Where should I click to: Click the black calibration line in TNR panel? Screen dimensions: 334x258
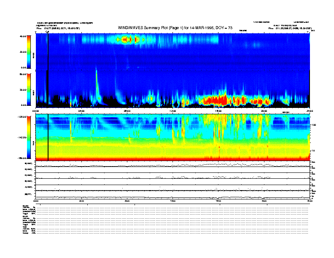(48, 137)
